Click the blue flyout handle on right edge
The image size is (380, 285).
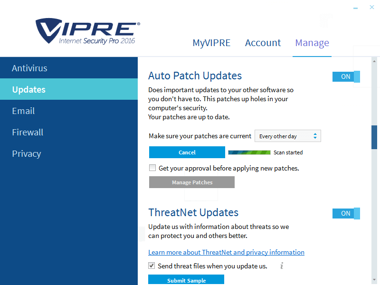pyautogui.click(x=375, y=137)
